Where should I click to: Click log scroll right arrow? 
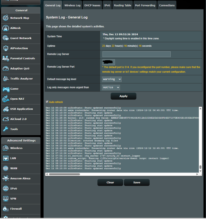point(197,174)
